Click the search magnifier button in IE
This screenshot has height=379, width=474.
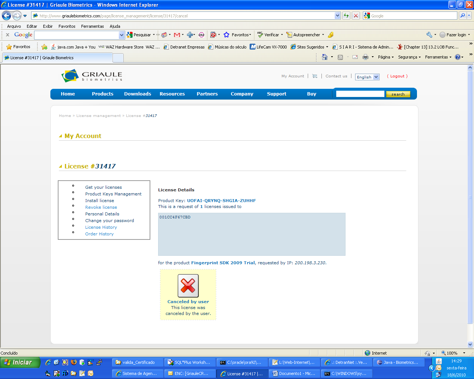pyautogui.click(x=462, y=16)
